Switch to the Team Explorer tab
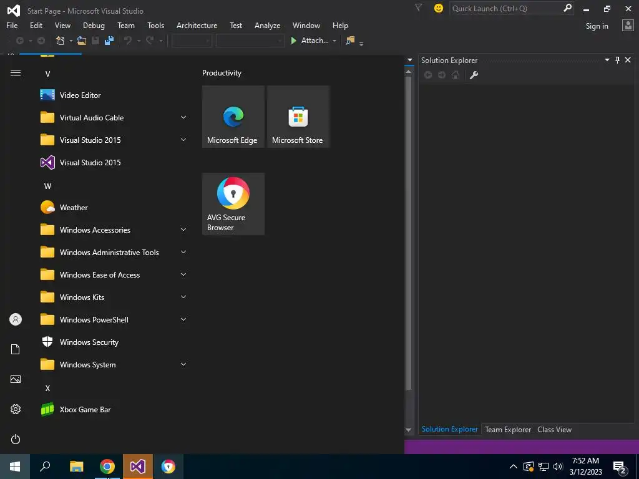 (x=508, y=429)
